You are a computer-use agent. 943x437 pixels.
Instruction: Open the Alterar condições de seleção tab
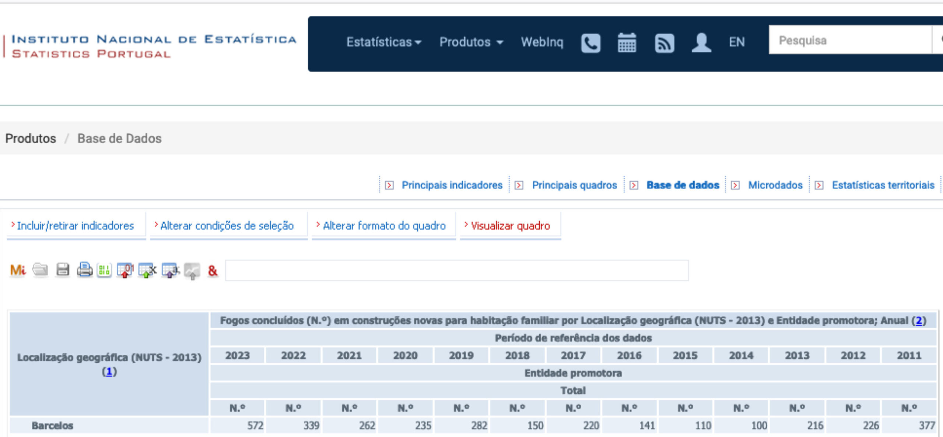pyautogui.click(x=227, y=226)
